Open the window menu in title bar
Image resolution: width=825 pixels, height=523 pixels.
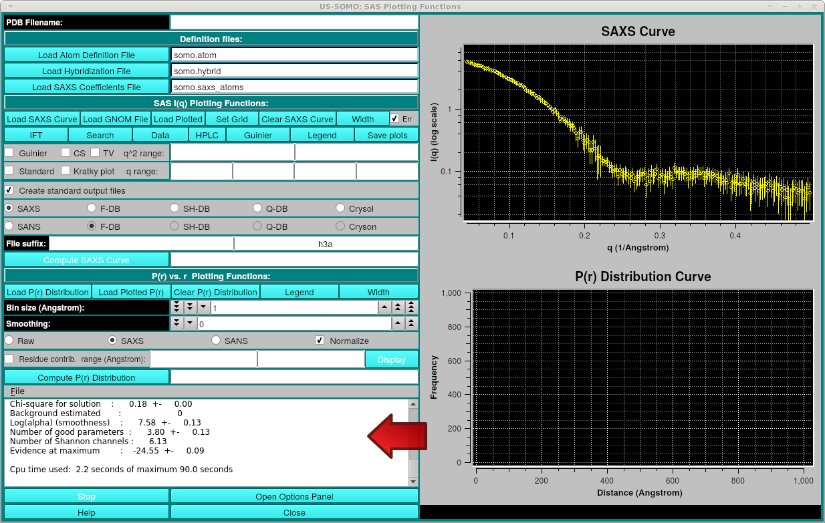[10, 6]
